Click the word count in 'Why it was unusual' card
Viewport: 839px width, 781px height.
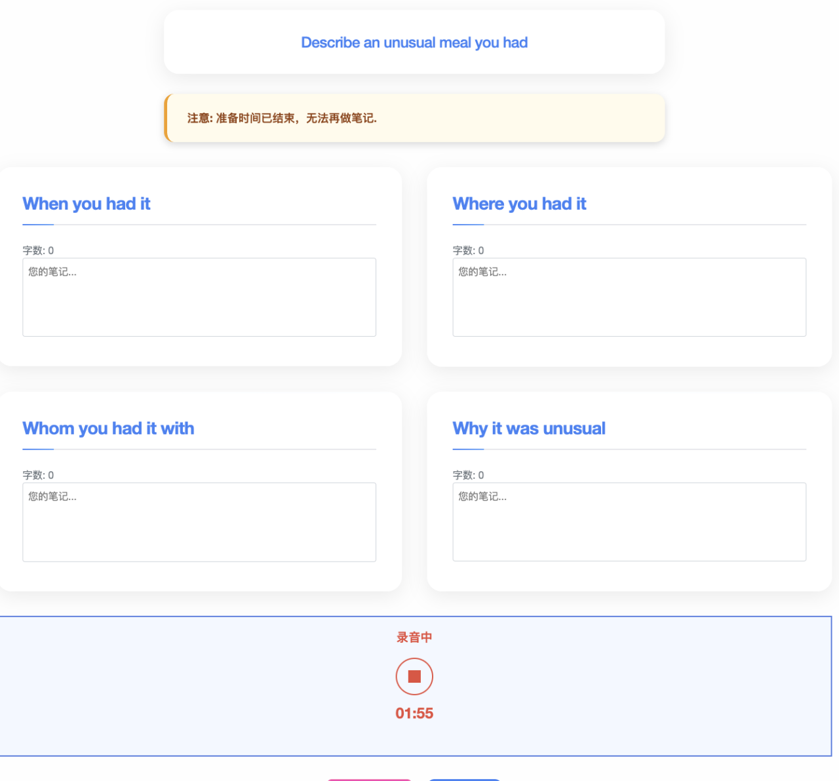click(x=468, y=475)
